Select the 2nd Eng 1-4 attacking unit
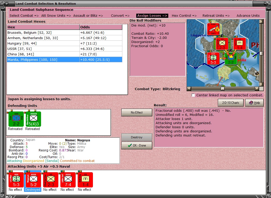271x198 pixels. tap(85, 180)
